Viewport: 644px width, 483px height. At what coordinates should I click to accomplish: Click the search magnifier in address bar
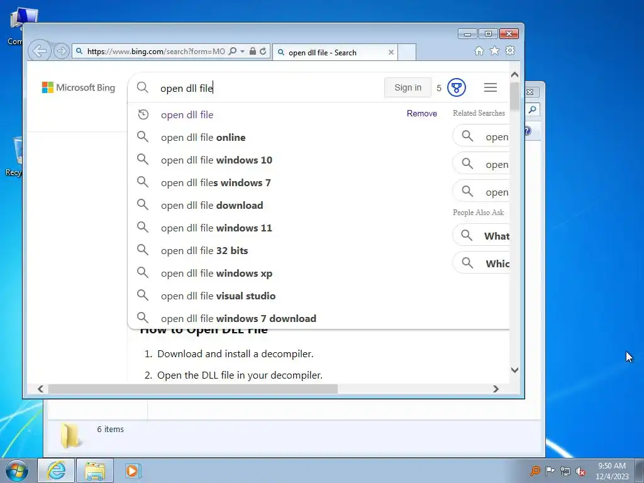[x=233, y=51]
